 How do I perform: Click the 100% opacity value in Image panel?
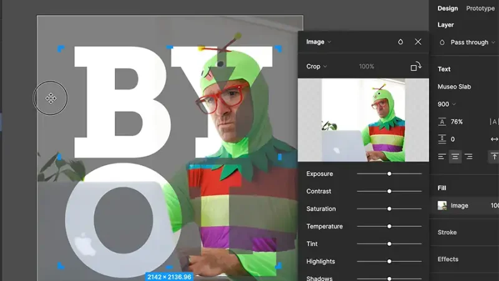[366, 66]
